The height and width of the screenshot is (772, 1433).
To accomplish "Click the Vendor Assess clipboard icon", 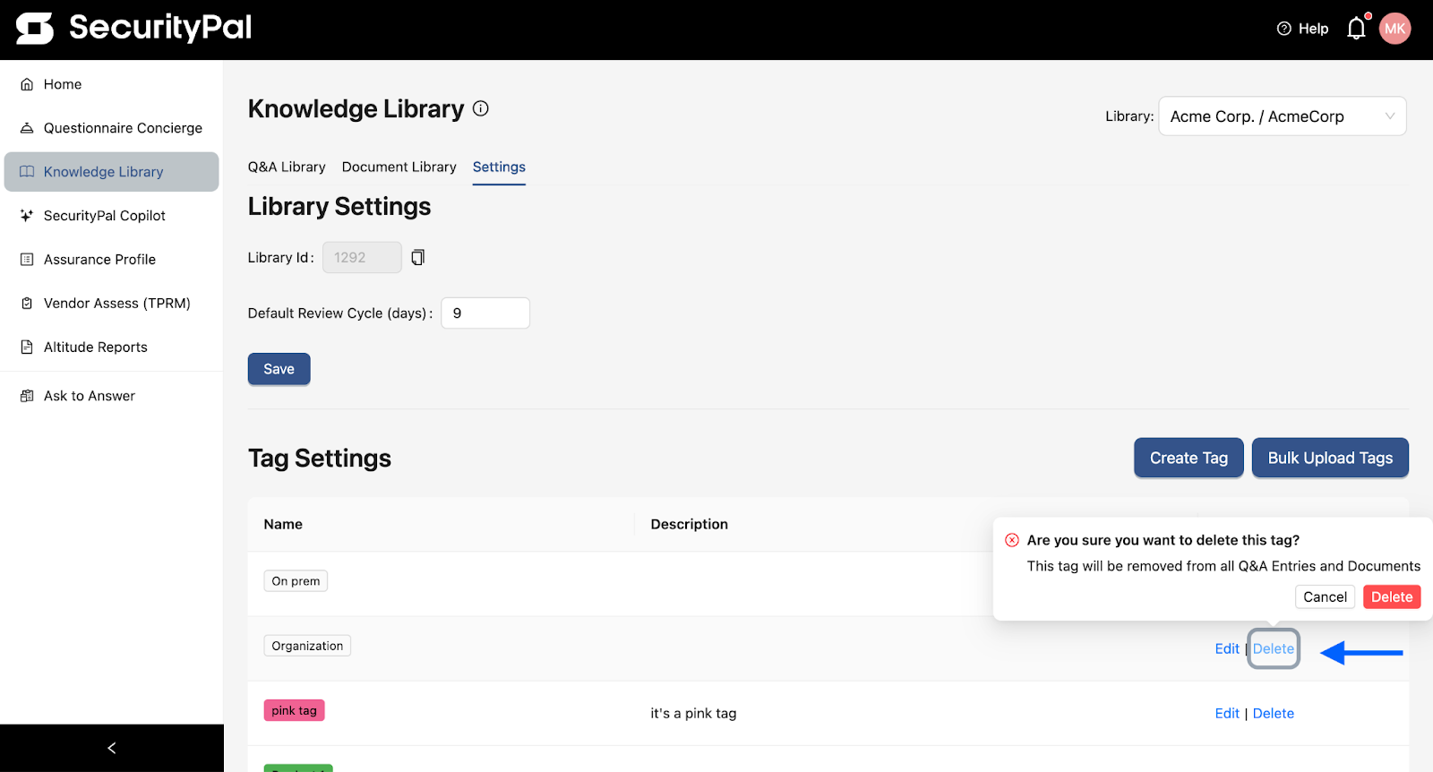I will [27, 304].
